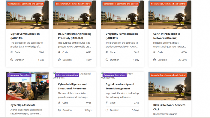Click description 'provide personnel working...'
This screenshot has height=118, width=210.
pos(73,97)
